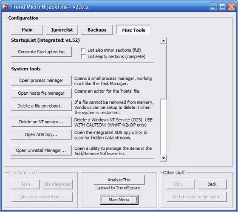Open ADS Spy utility
Image resolution: width=238 pixels, height=212 pixels.
click(x=41, y=134)
